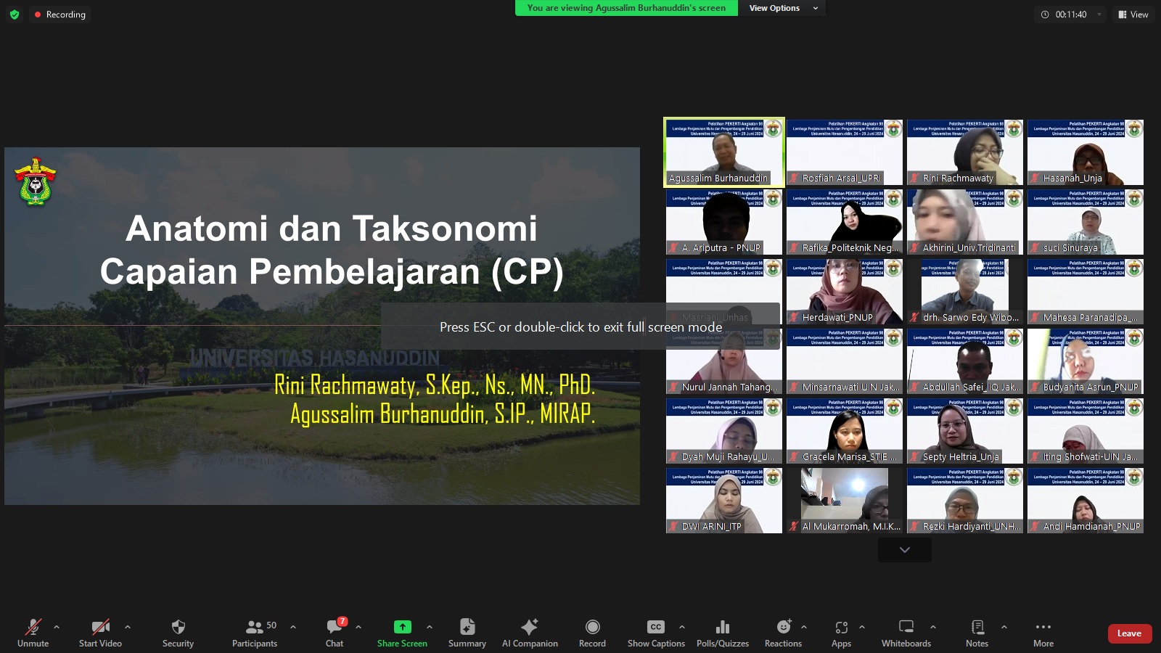Screen dimensions: 1161x653
Task: Select Septy Heltria_Unja video tile
Action: [x=965, y=431]
